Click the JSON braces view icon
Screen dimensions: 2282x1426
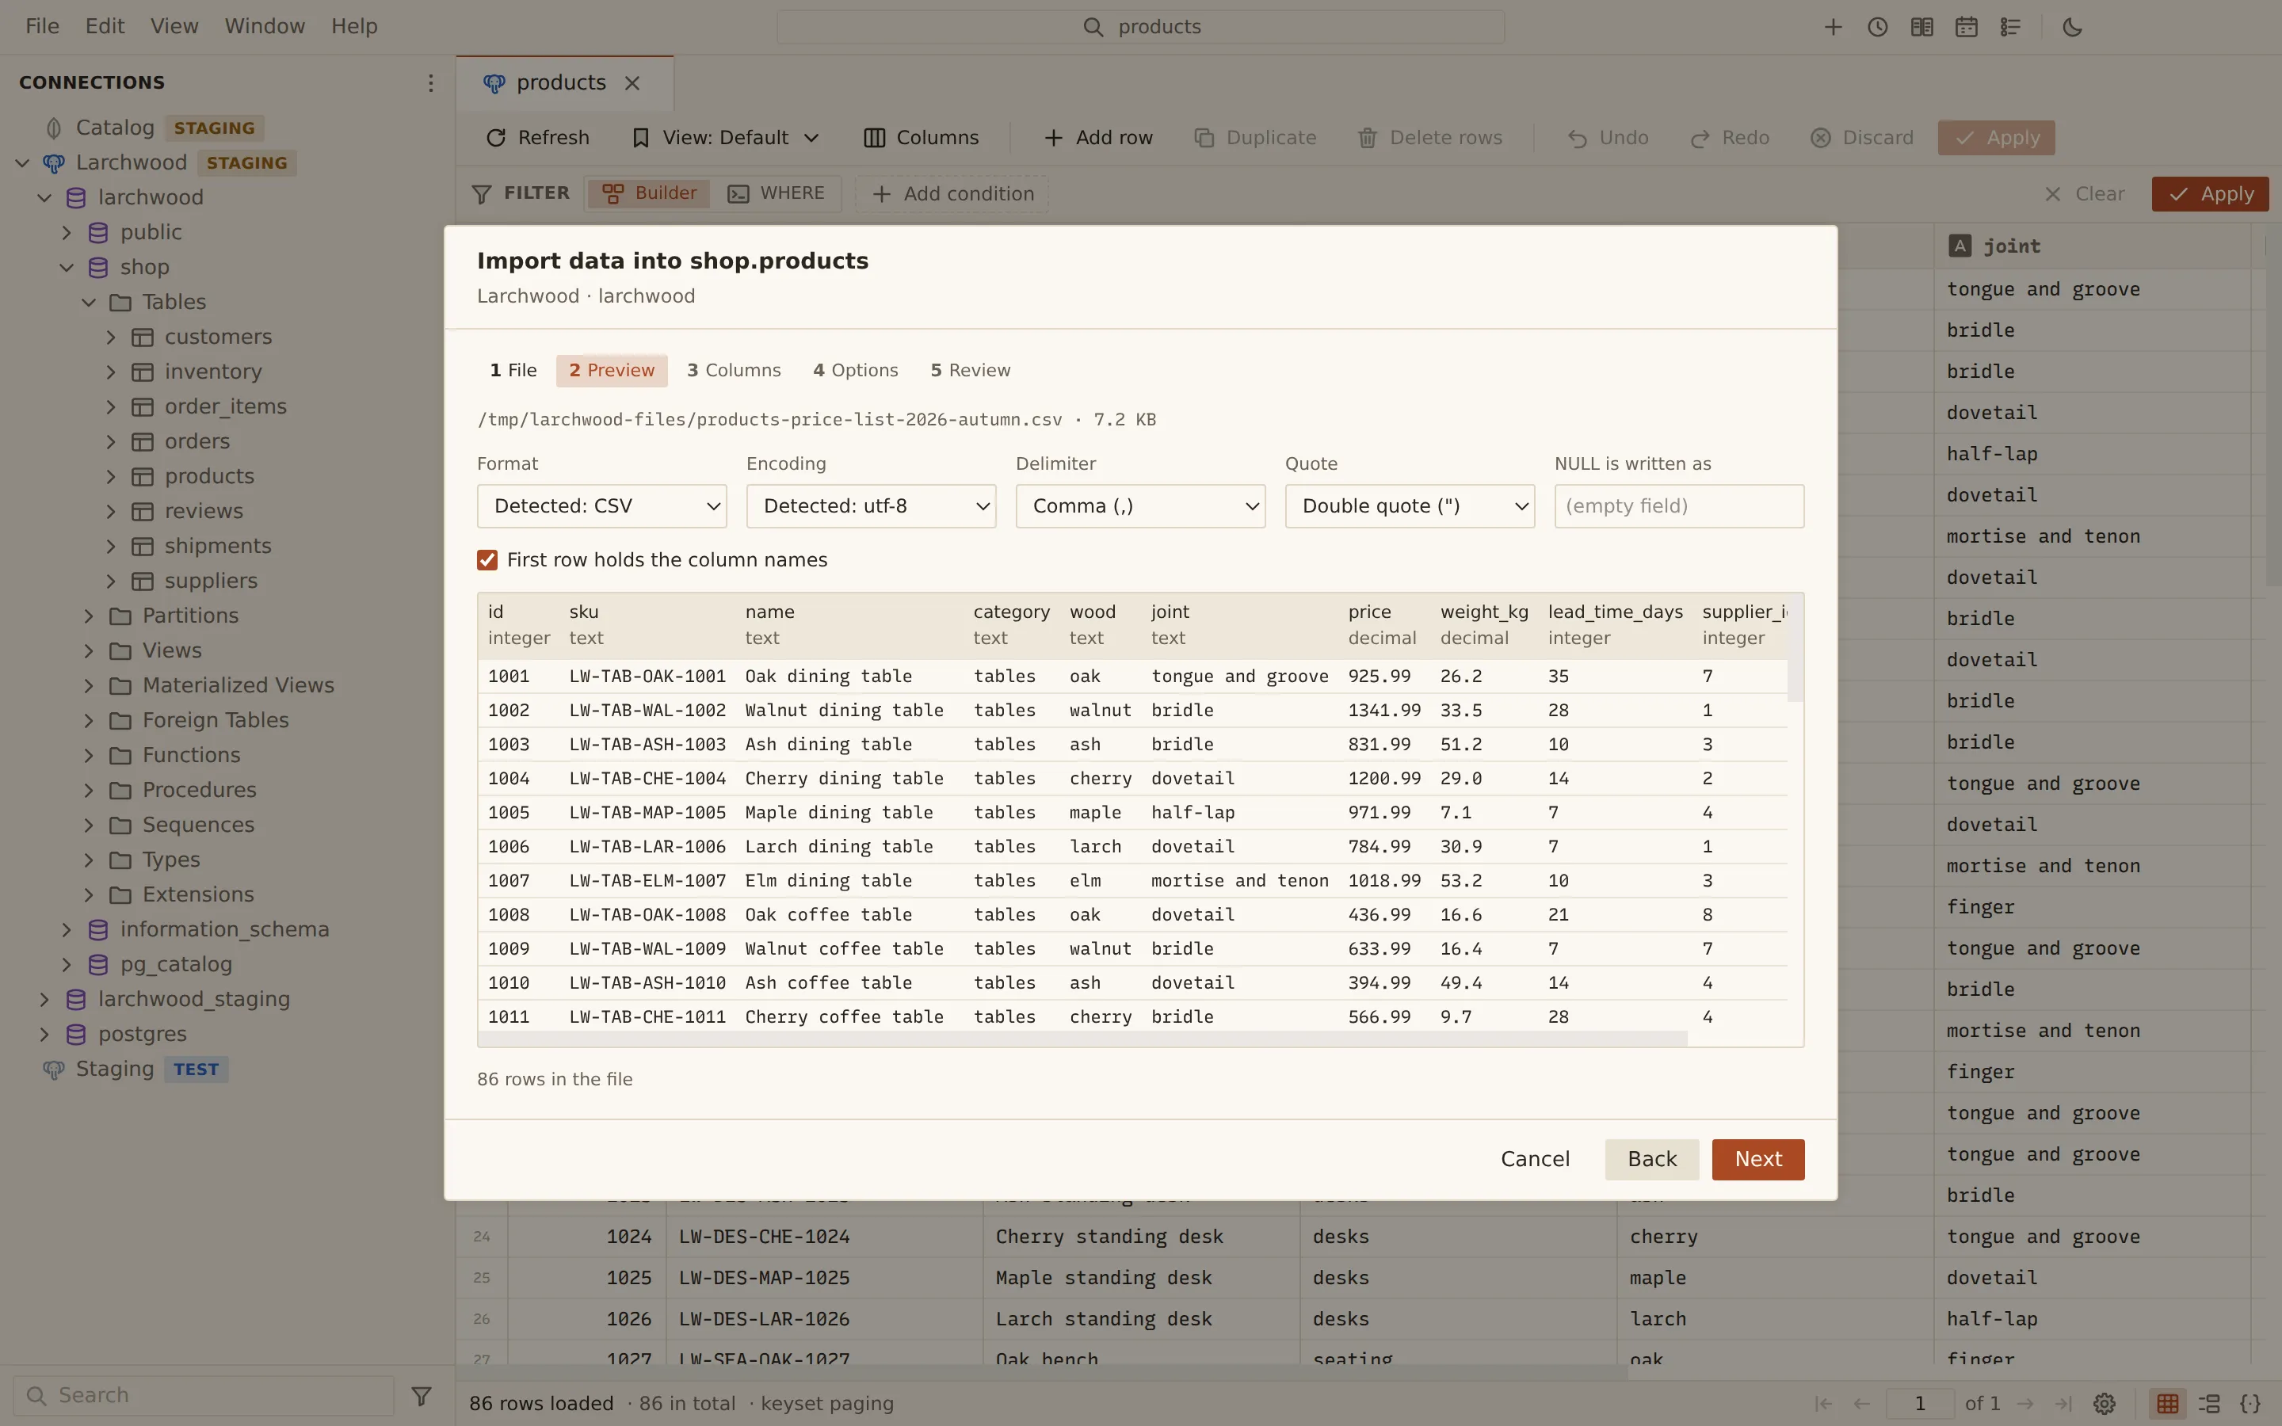coord(2251,1403)
